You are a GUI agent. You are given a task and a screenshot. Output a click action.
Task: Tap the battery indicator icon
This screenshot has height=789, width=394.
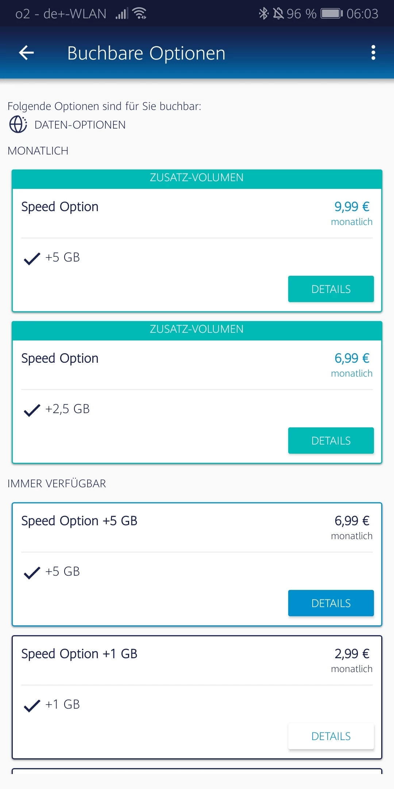[331, 14]
